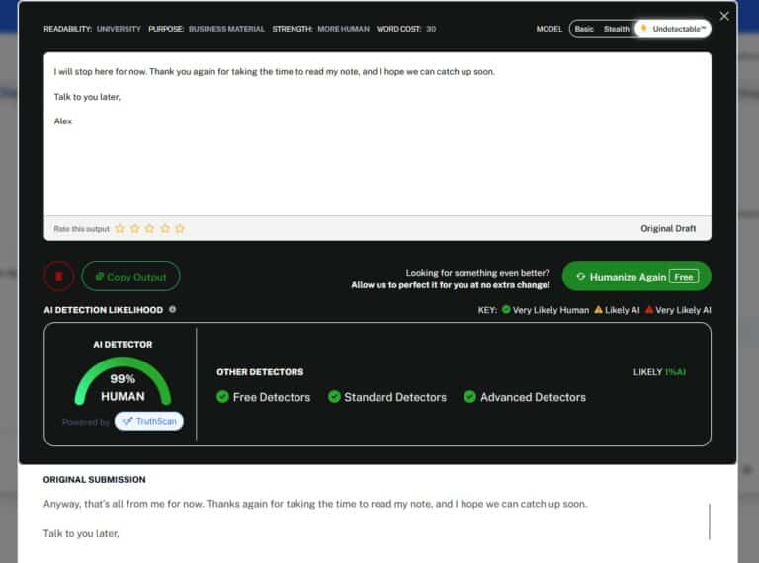This screenshot has height=563, width=759.
Task: View the Original Draft
Action: 668,228
